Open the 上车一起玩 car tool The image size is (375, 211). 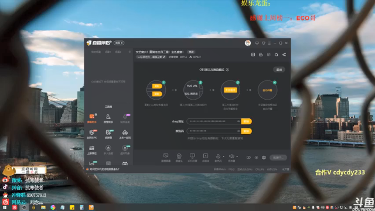click(125, 134)
